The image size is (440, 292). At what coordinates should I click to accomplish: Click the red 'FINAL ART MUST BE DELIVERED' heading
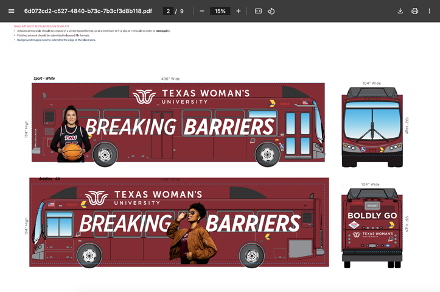pyautogui.click(x=41, y=26)
